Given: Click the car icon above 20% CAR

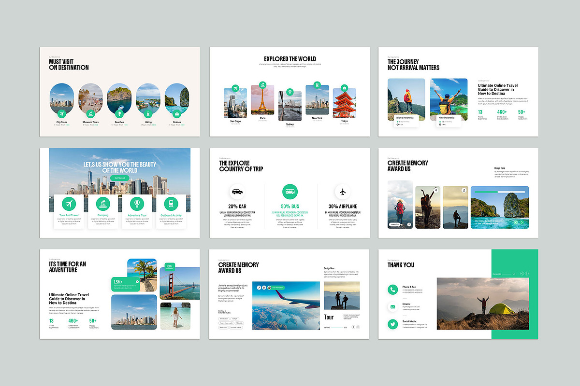Looking at the screenshot, I should point(237,192).
